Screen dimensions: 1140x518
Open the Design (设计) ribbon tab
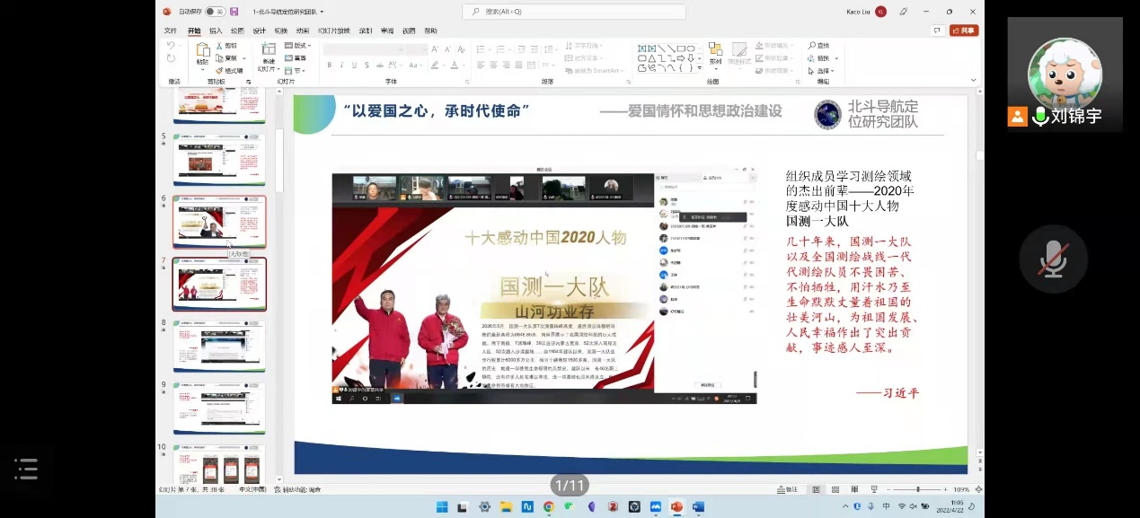(259, 31)
